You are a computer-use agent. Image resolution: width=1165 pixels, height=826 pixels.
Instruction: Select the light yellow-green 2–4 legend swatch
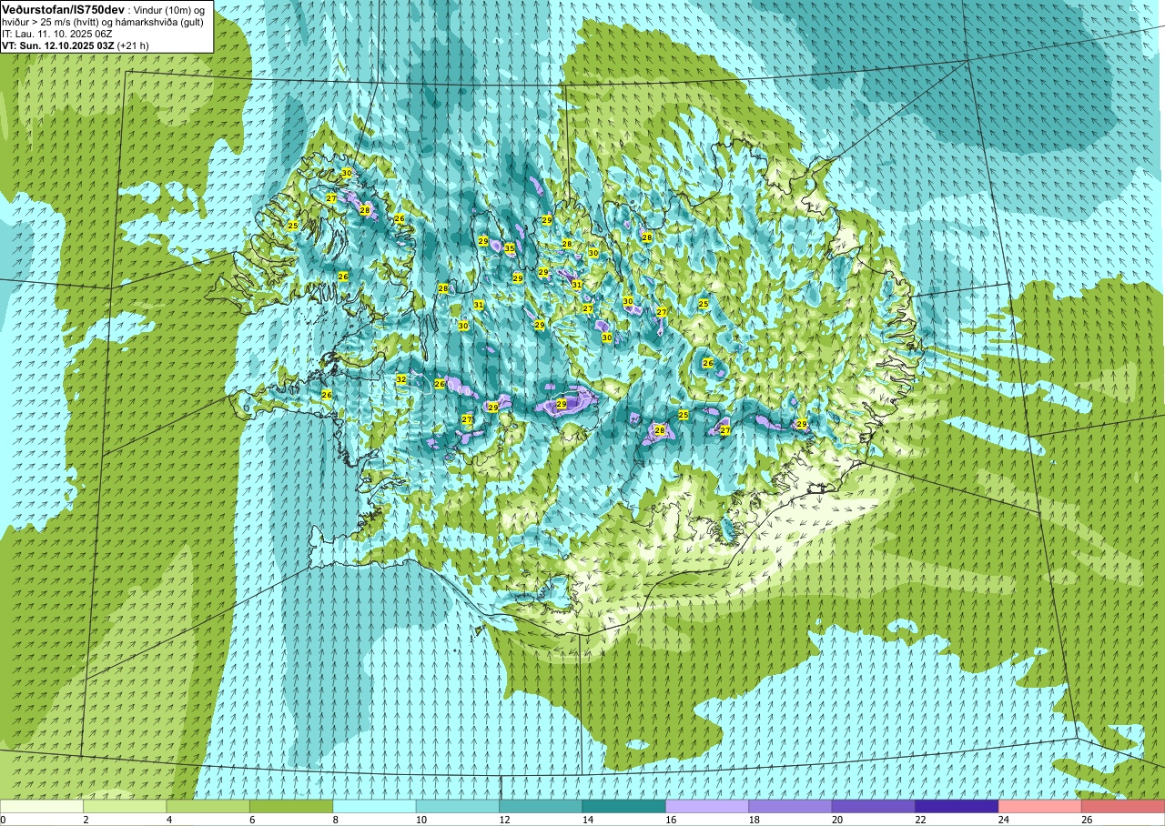click(x=125, y=806)
